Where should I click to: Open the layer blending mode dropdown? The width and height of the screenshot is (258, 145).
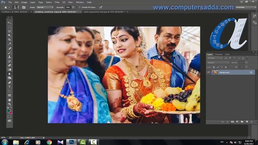(218, 63)
